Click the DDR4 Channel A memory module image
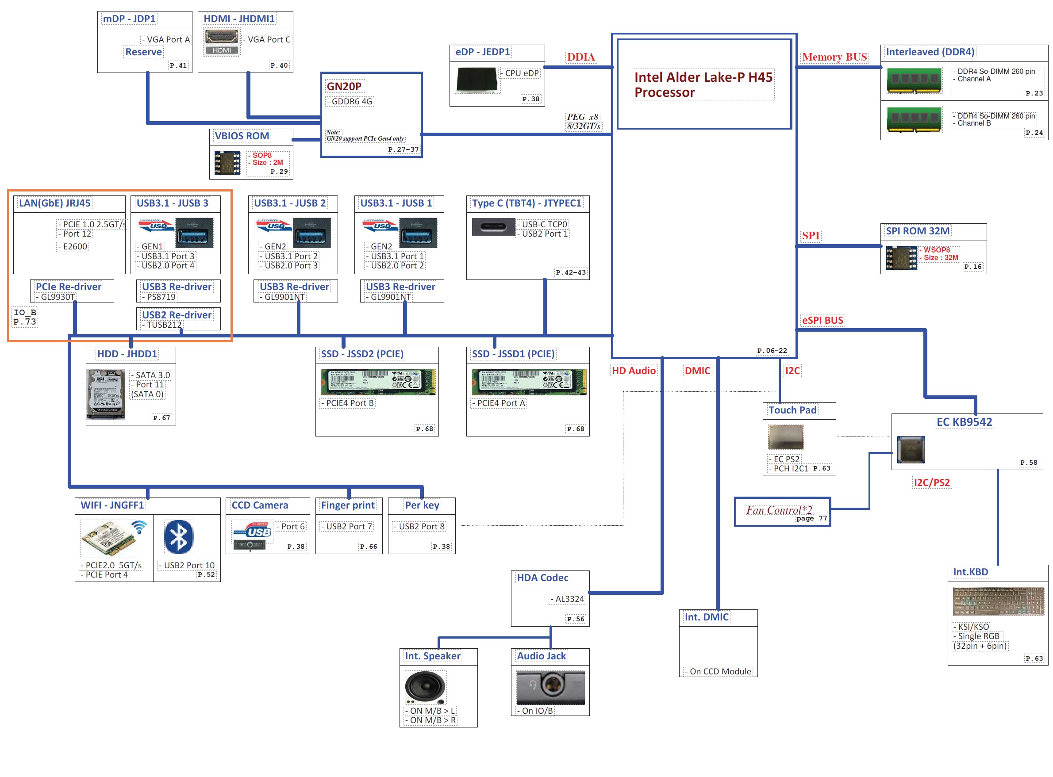Image resolution: width=1053 pixels, height=777 pixels. (914, 80)
